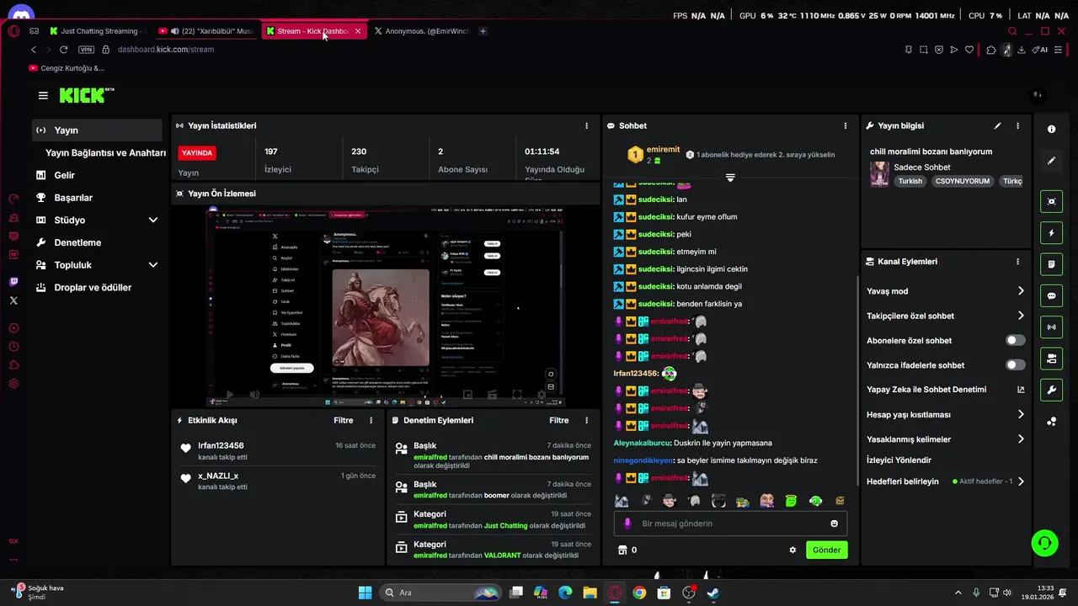Toggle Yalnızca ifadelerle sohbet switch
The width and height of the screenshot is (1078, 606).
coord(1016,365)
